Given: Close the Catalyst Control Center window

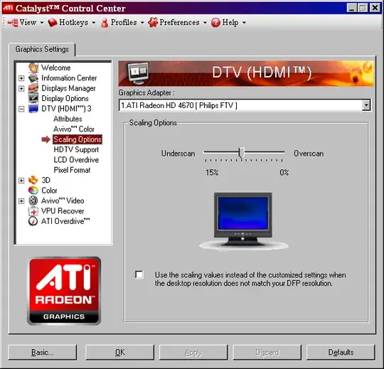Looking at the screenshot, I should tap(375, 8).
